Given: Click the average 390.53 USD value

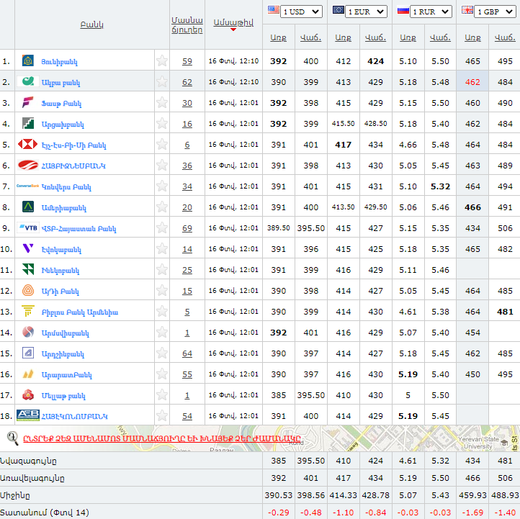Looking at the screenshot, I should click(279, 495).
